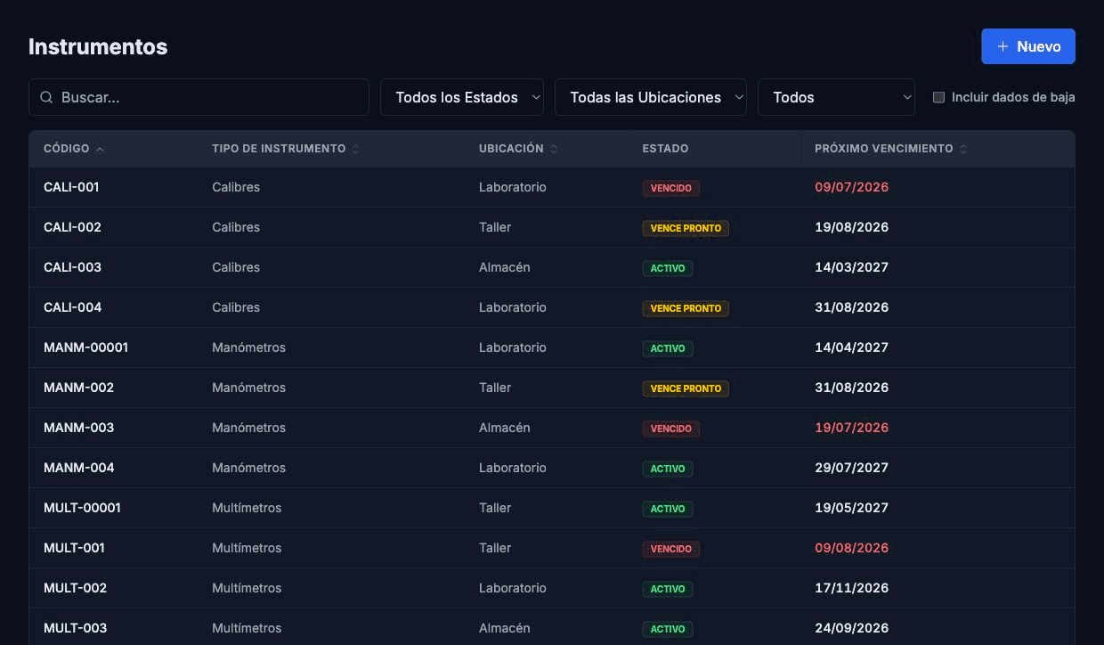Open instrument CALI-003
1104x645 pixels.
72,267
